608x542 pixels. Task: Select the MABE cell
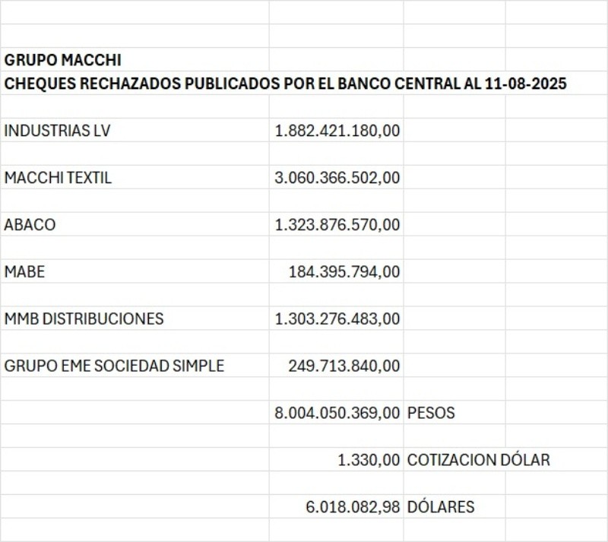tap(25, 271)
